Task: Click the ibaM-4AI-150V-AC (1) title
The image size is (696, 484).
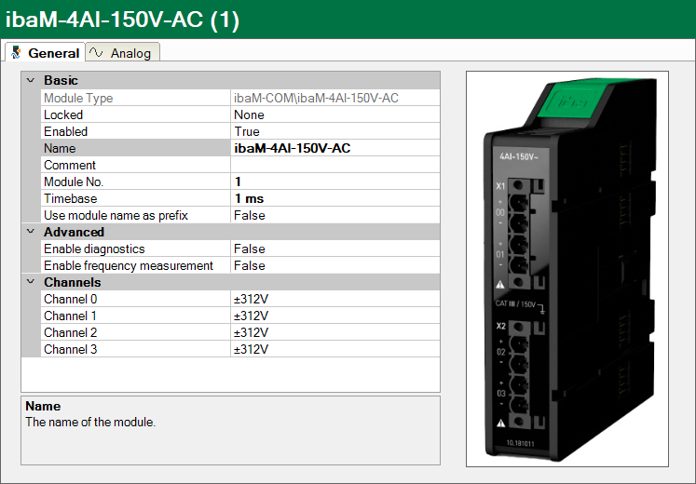Action: pyautogui.click(x=122, y=20)
